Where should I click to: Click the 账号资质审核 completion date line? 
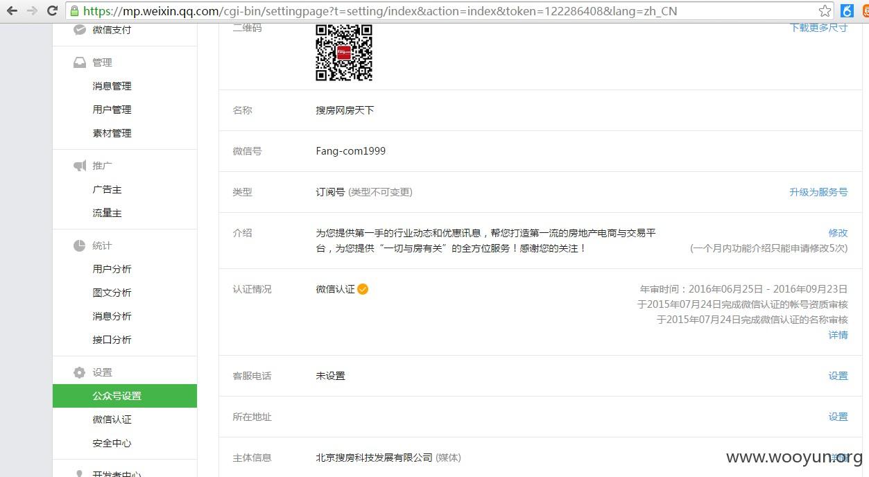point(742,304)
